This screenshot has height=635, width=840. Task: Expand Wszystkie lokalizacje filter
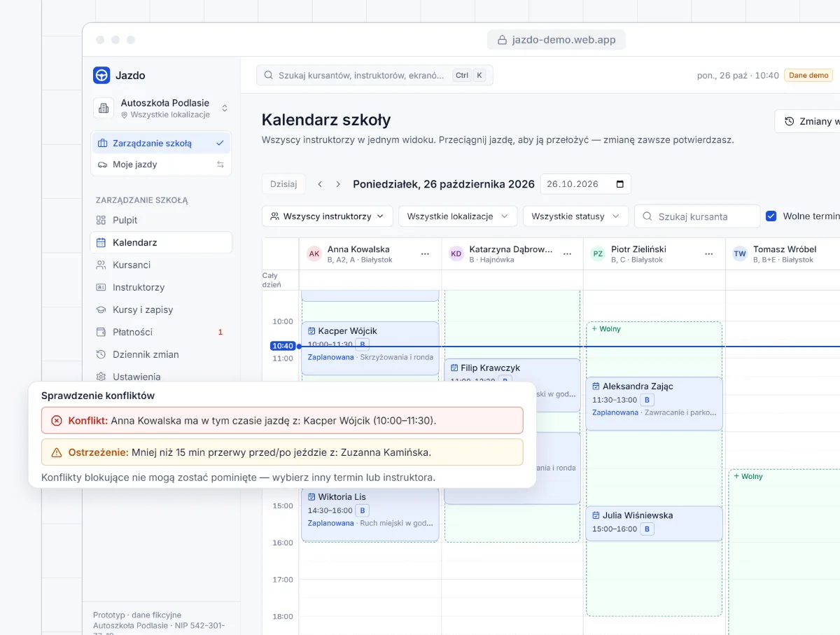pyautogui.click(x=458, y=216)
